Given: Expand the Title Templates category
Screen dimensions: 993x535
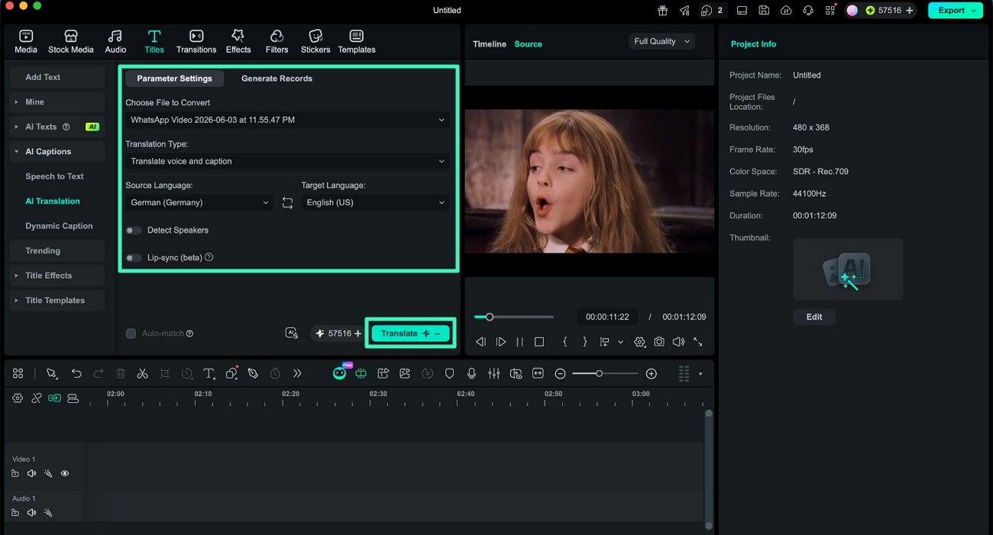Looking at the screenshot, I should pos(57,301).
